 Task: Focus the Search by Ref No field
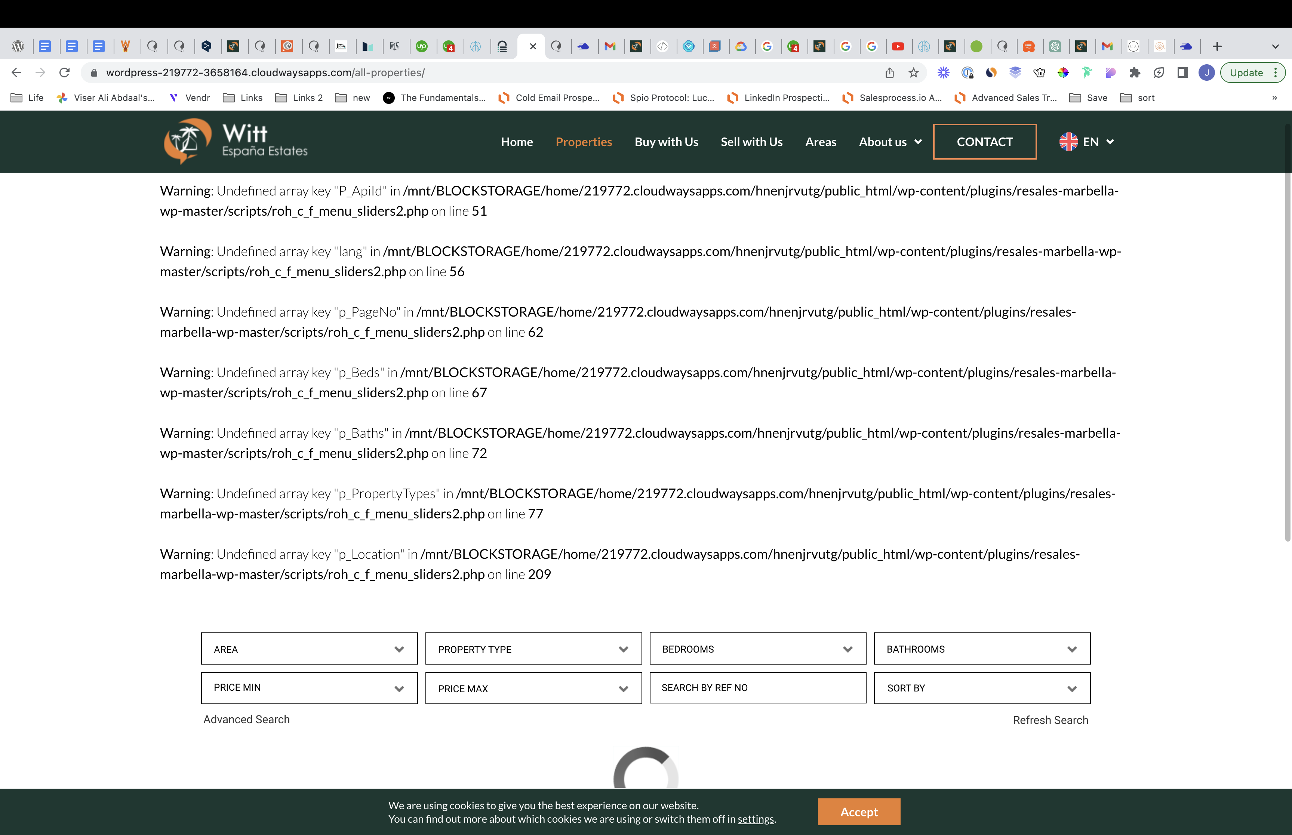pyautogui.click(x=757, y=688)
